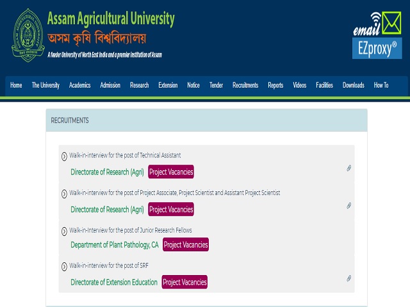Open the Academics menu
This screenshot has width=410, height=307.
79,85
